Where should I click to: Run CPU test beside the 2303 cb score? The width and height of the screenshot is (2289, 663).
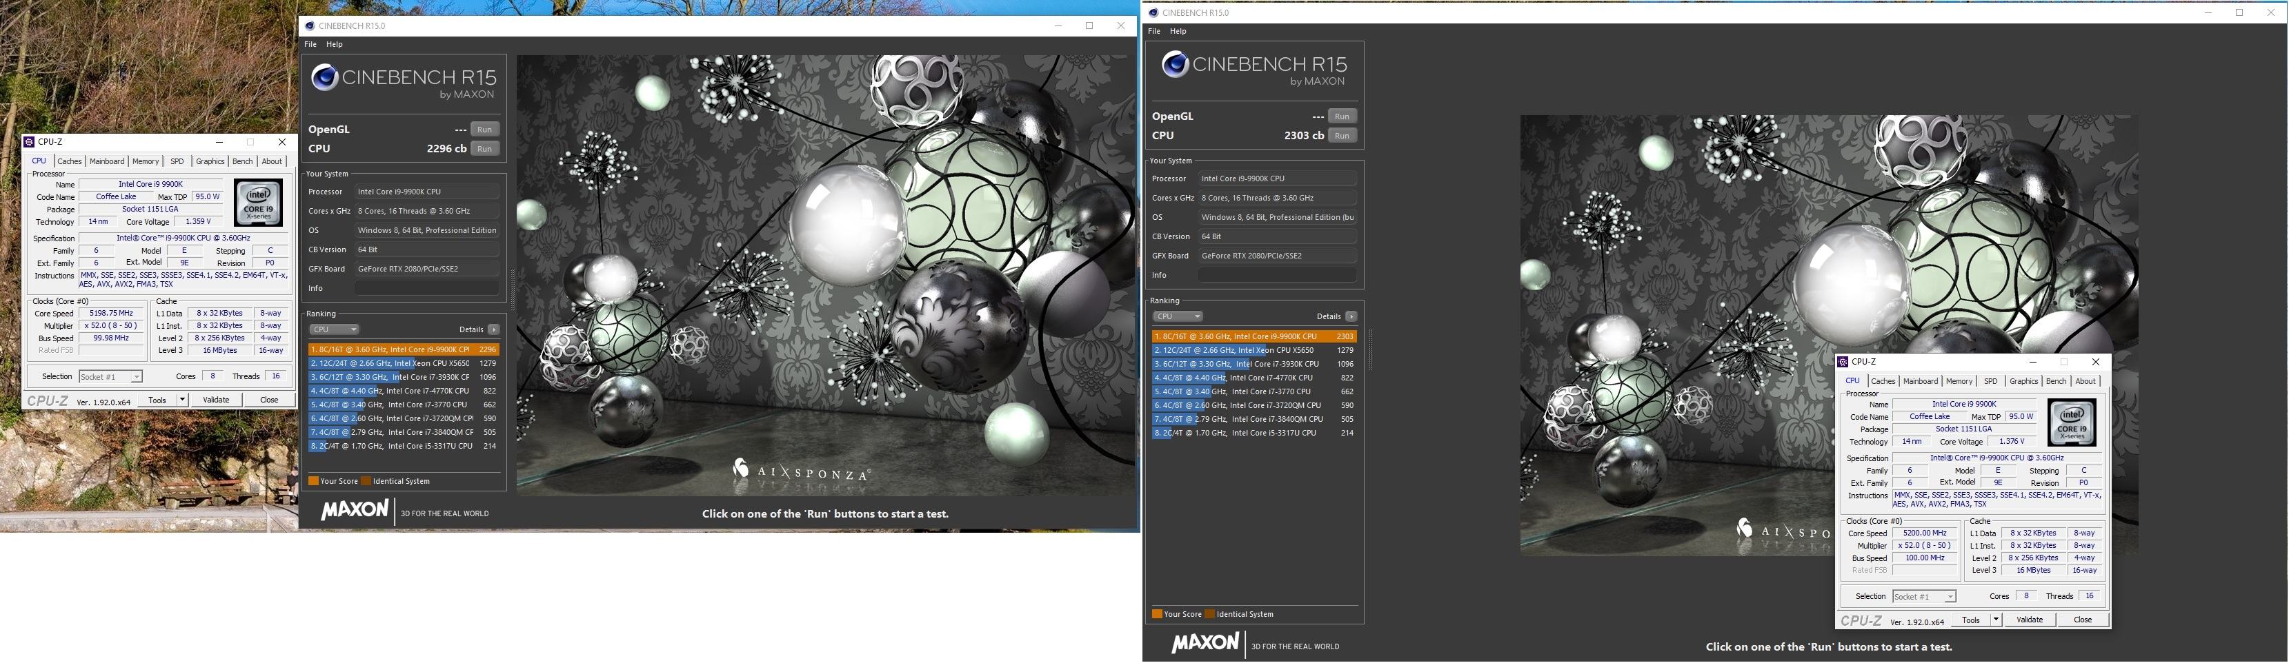pos(1342,136)
